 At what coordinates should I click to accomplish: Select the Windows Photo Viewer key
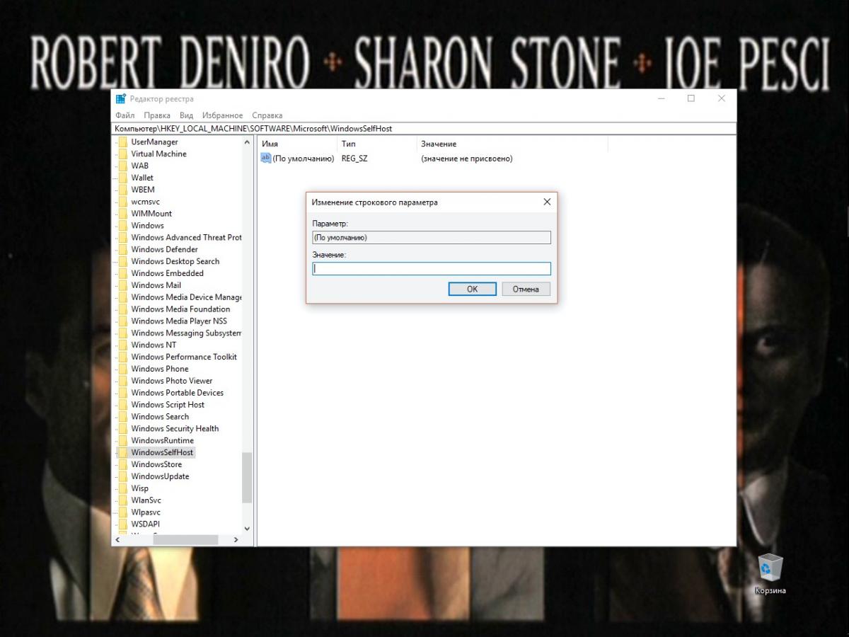[x=171, y=381]
